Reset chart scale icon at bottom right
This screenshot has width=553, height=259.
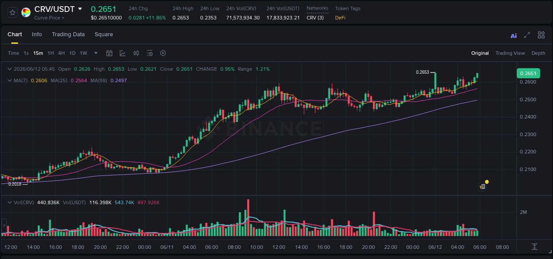(x=534, y=247)
